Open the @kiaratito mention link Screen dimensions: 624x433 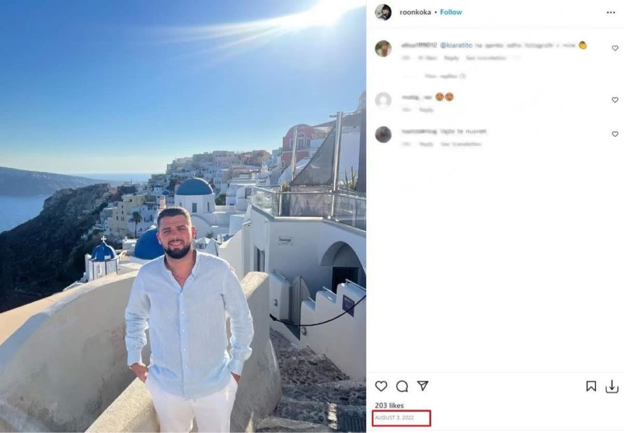pyautogui.click(x=456, y=45)
